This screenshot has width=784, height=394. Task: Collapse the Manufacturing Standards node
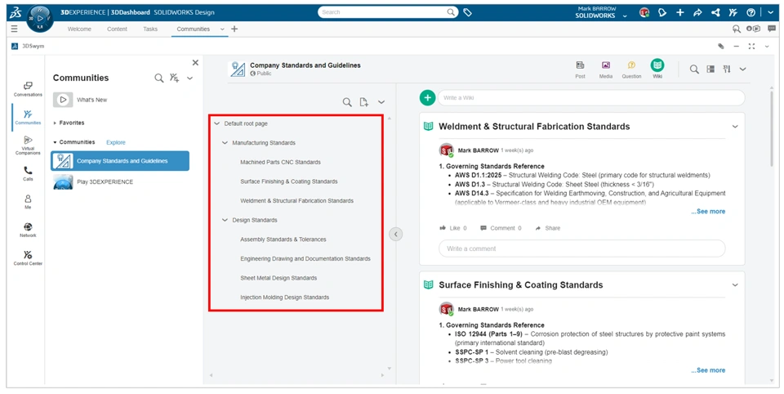225,143
